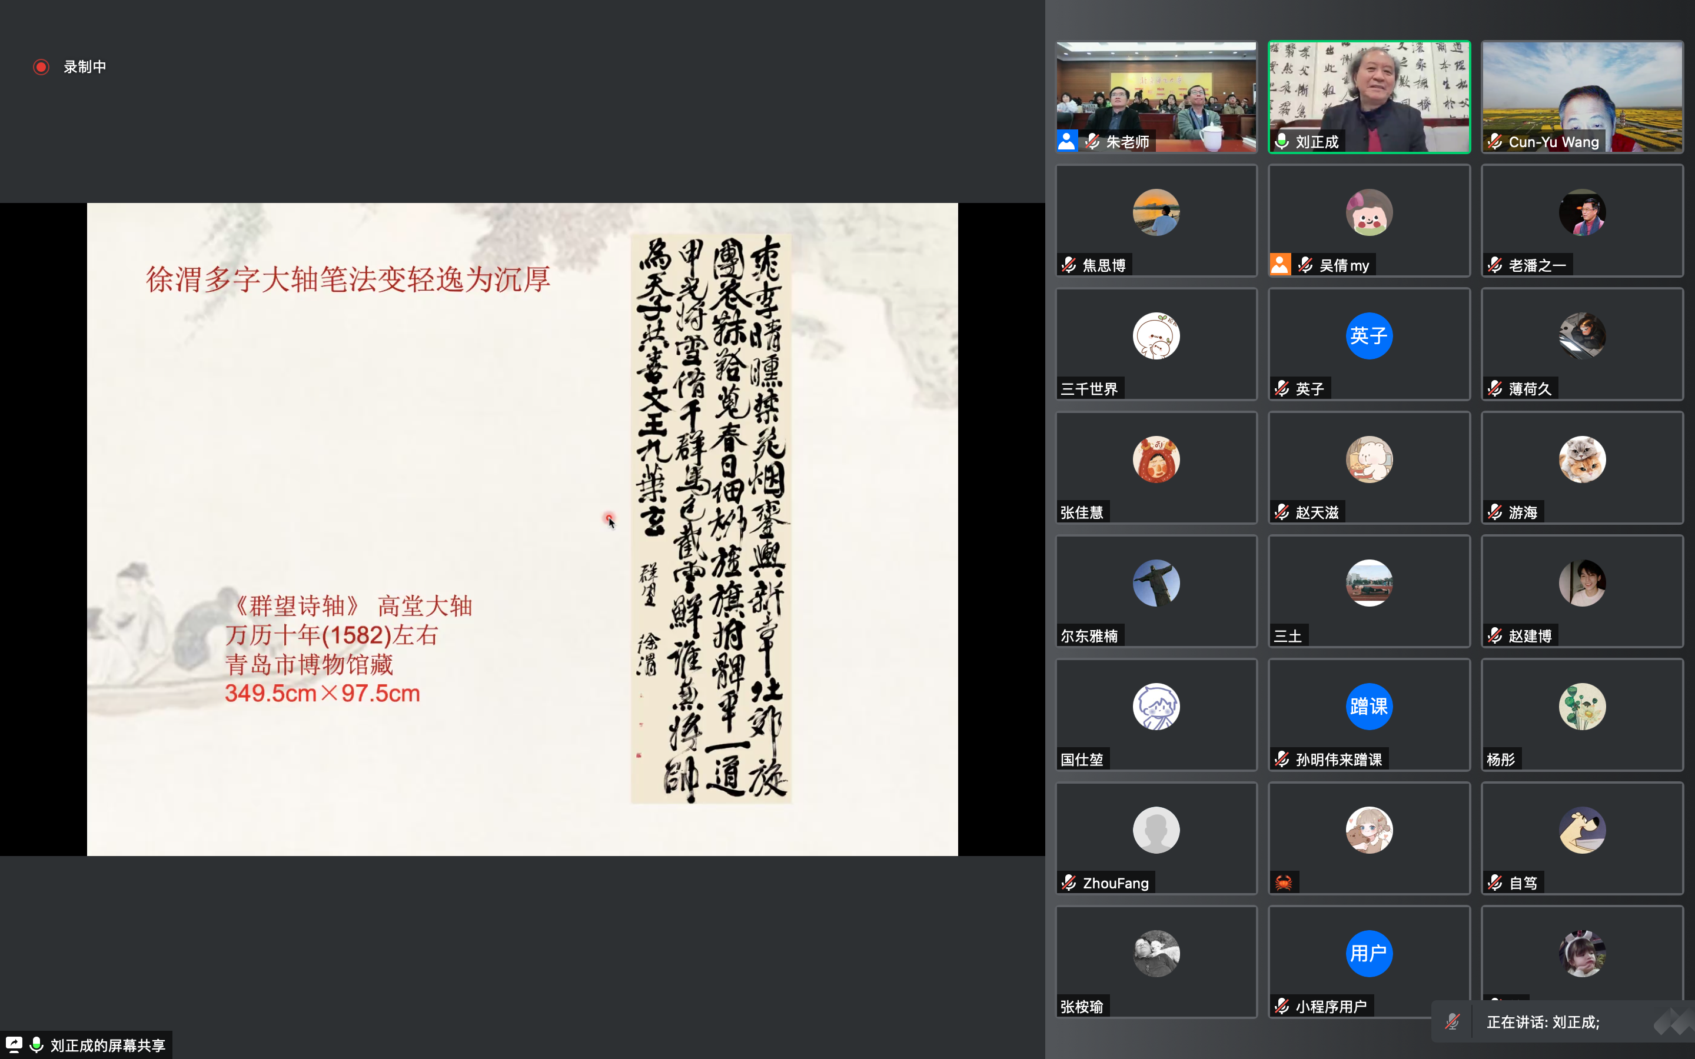Click the 刘正成的屏幕共享 label

pyautogui.click(x=108, y=1045)
